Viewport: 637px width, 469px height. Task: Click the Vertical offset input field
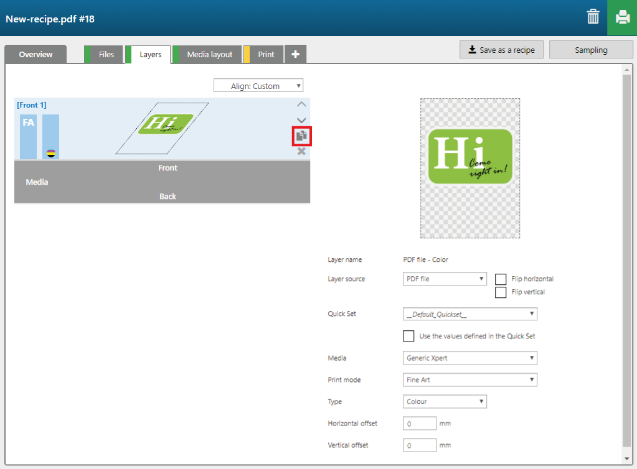419,445
